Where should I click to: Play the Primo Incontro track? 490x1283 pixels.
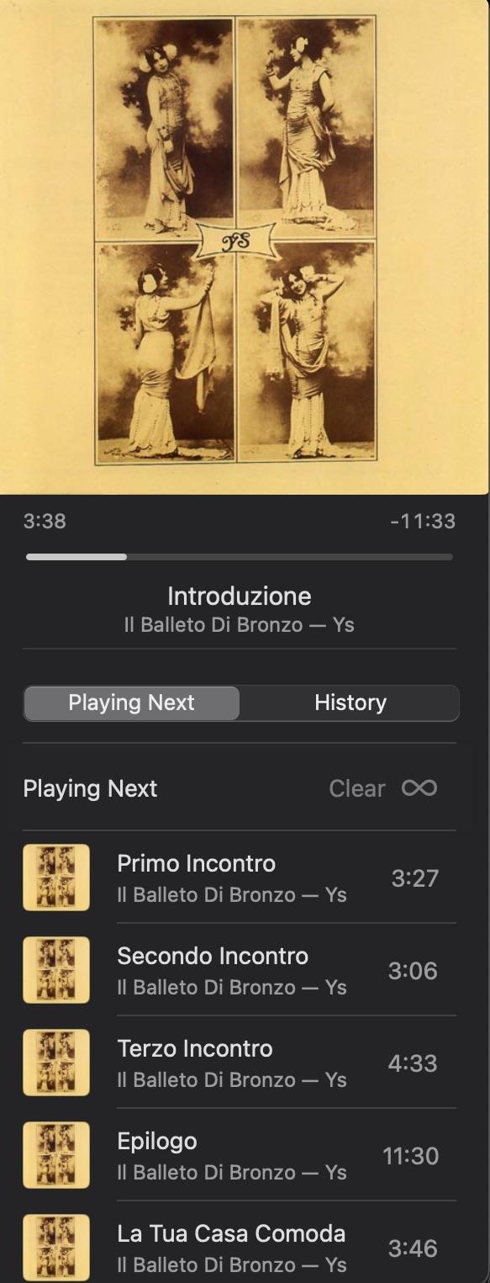[x=240, y=877]
